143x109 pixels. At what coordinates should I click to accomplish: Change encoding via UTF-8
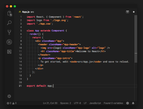[77, 103]
